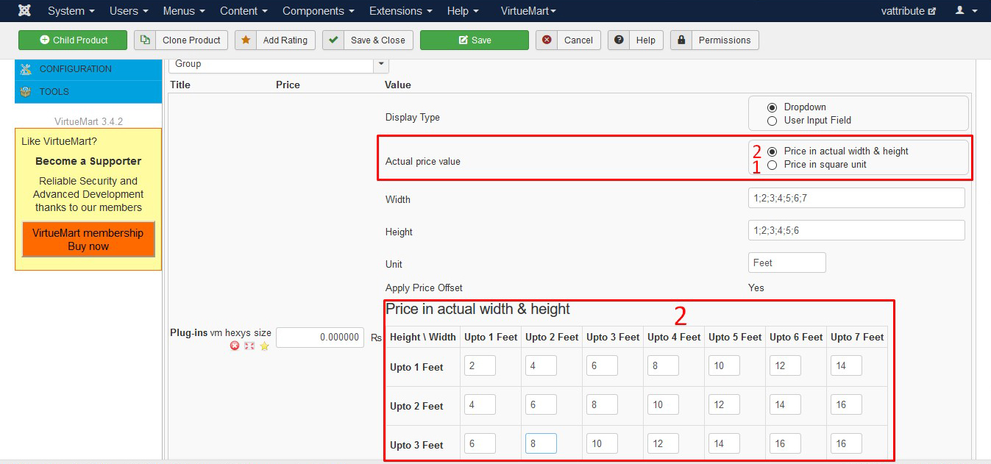This screenshot has height=464, width=991.
Task: Choose Price in square unit option
Action: coord(772,165)
